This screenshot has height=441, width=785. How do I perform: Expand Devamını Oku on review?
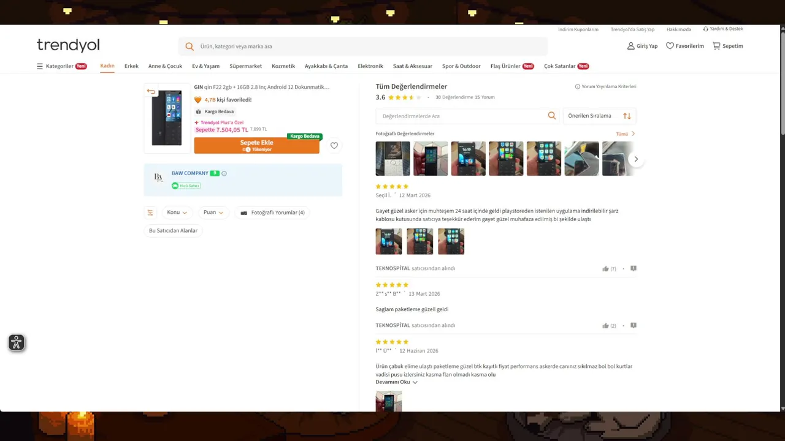point(396,382)
